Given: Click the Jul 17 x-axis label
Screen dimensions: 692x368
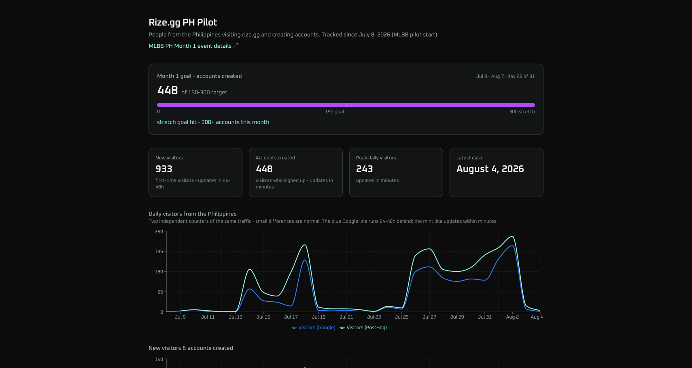Looking at the screenshot, I should (291, 317).
